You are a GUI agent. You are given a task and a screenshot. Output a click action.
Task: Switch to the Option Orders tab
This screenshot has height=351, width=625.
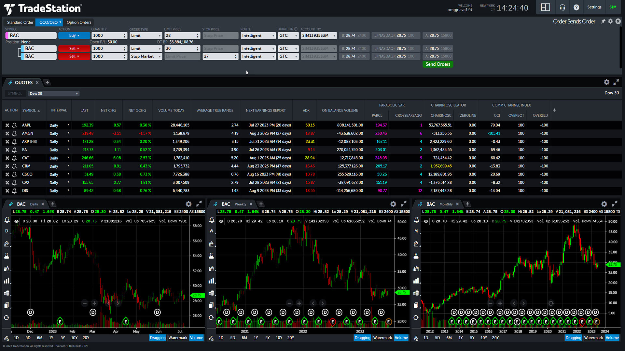pyautogui.click(x=79, y=22)
